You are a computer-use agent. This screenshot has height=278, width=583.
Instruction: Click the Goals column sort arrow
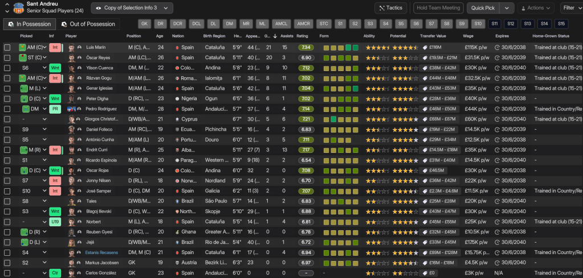276,36
